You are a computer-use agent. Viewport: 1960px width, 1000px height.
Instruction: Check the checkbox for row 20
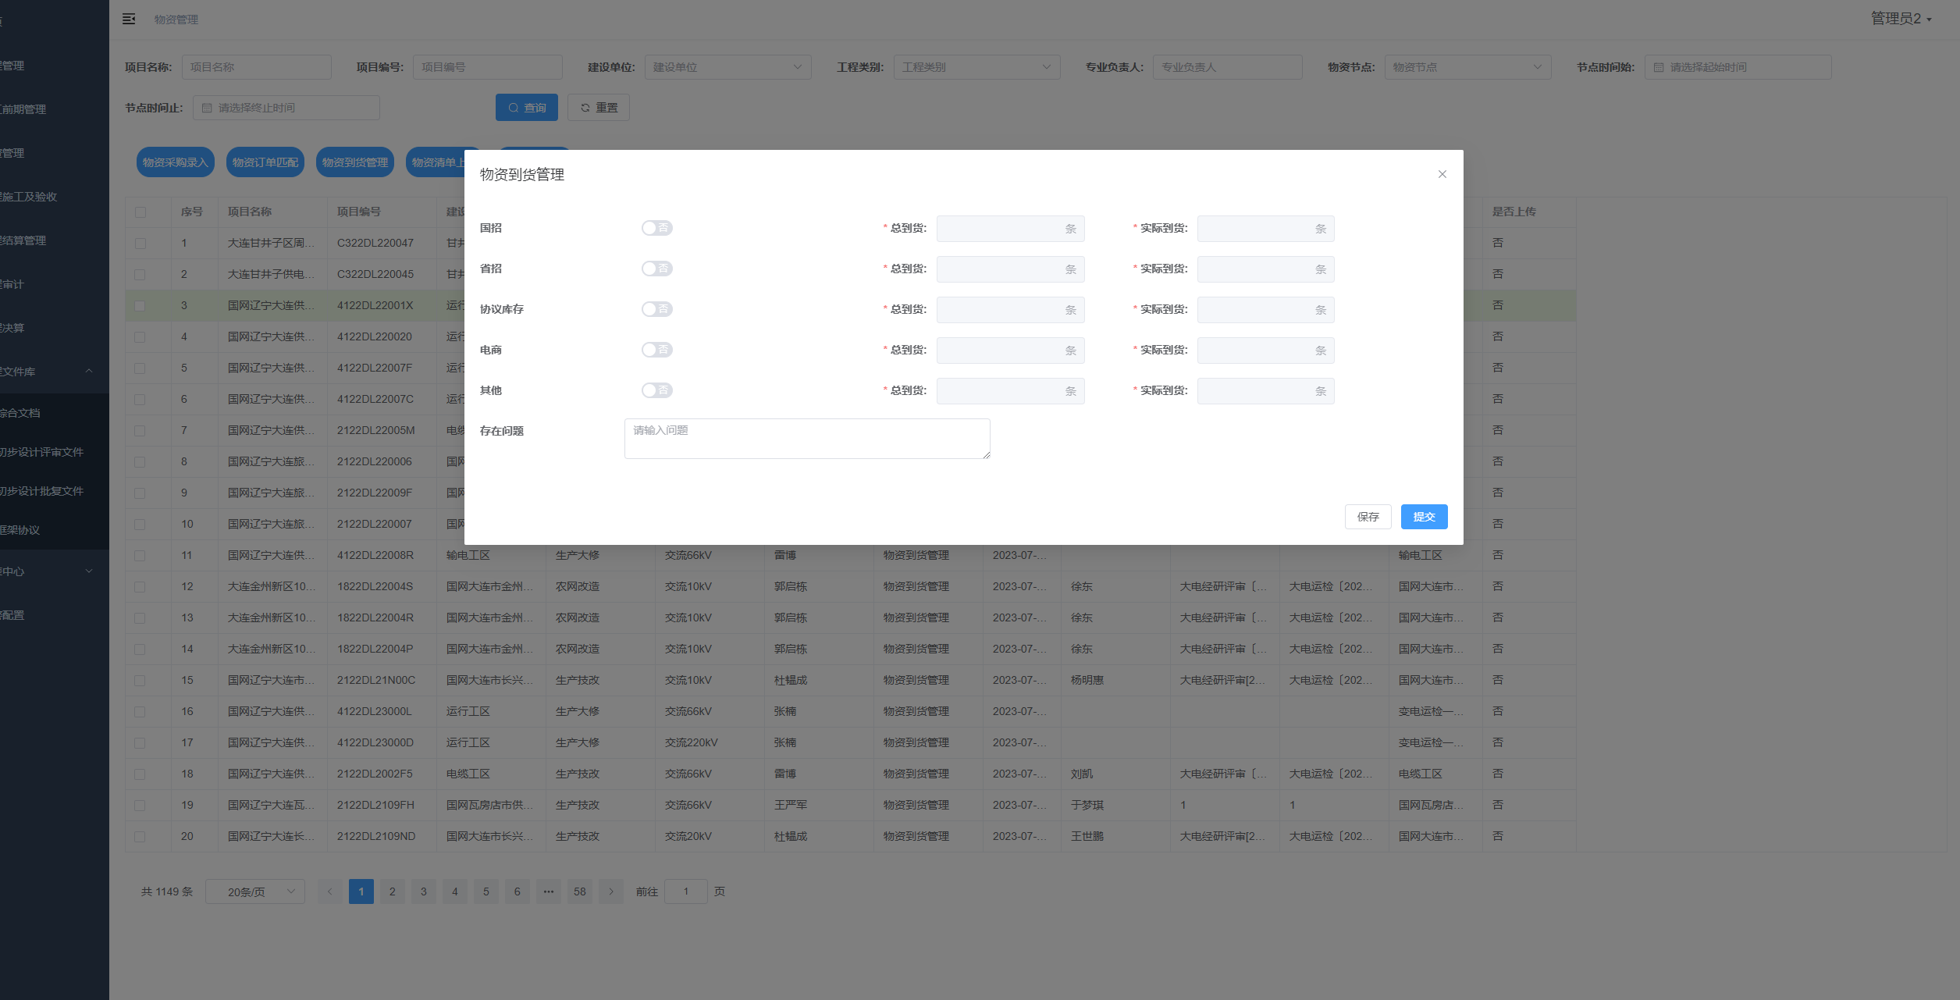(141, 836)
